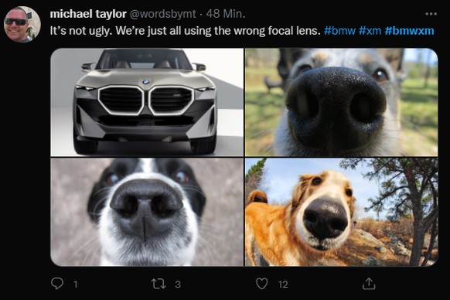This screenshot has height=300, width=450.
Task: View the grey dog nose close-up photo
Action: (x=342, y=102)
